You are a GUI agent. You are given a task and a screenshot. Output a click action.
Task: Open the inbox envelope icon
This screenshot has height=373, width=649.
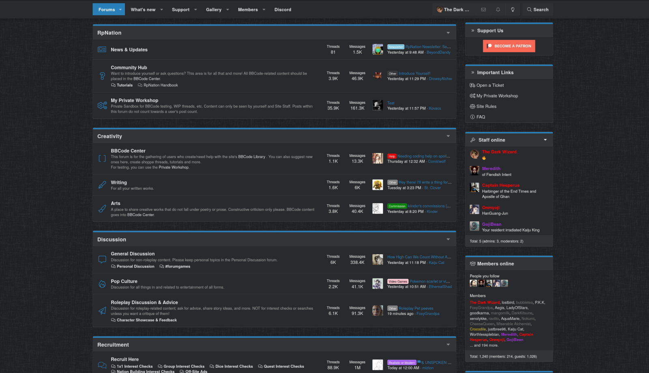(483, 10)
